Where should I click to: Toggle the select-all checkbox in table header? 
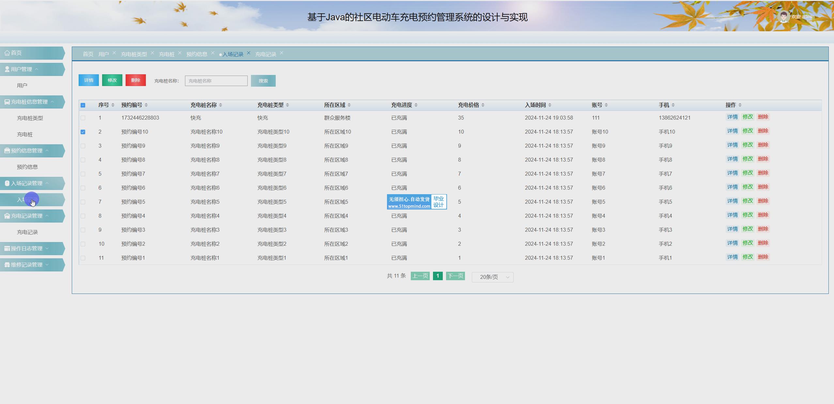point(83,105)
